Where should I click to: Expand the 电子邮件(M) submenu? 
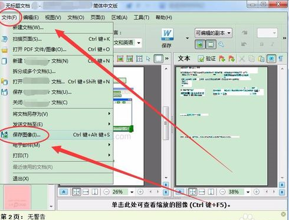57,145
